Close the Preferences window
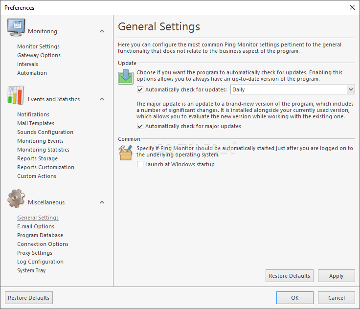Viewport: 360px width, 309px height. tap(352, 7)
